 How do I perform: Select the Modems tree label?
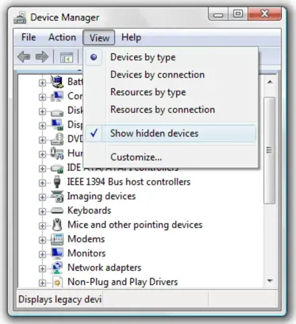86,239
